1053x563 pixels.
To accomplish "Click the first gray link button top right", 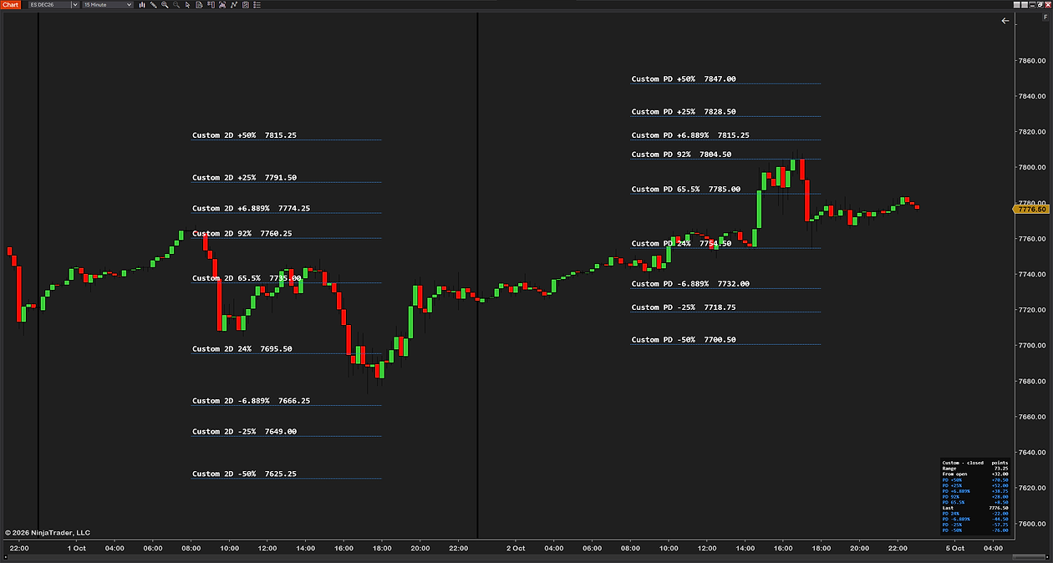I will coord(1017,5).
